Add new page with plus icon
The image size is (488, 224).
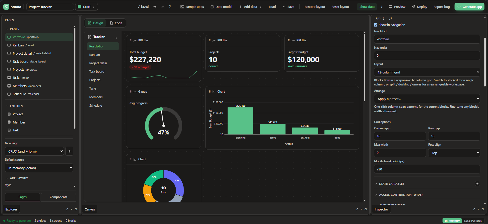click(69, 151)
